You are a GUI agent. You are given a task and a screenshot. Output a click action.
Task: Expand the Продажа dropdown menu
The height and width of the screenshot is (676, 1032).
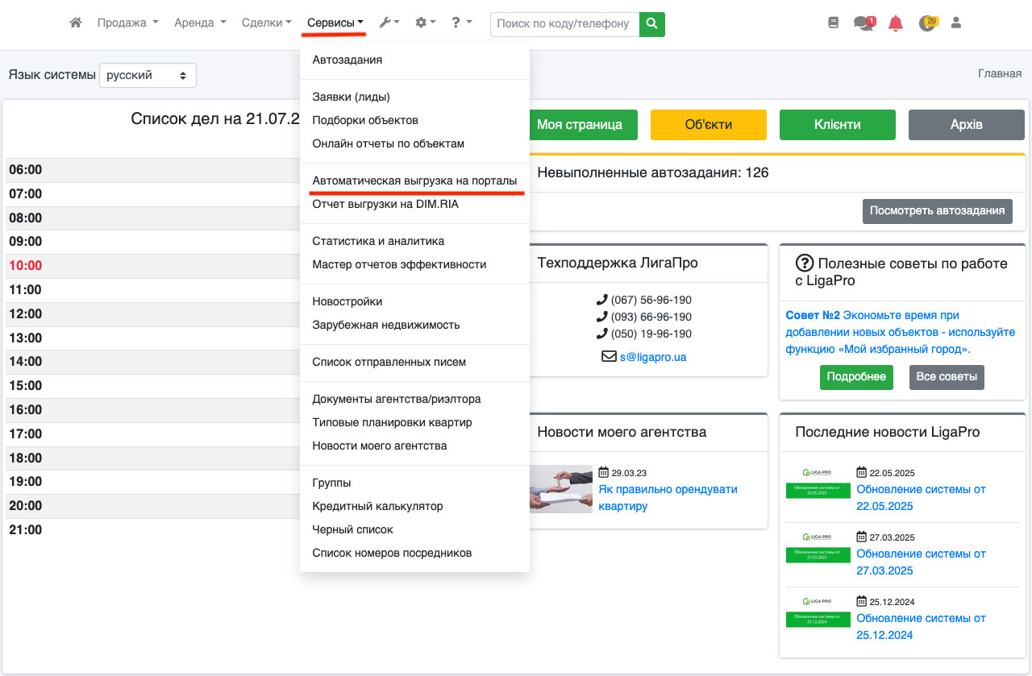pyautogui.click(x=127, y=23)
